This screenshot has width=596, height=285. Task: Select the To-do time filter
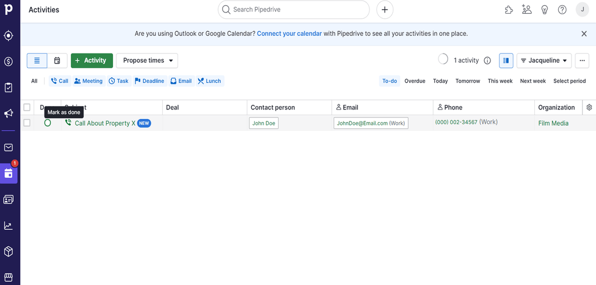pyautogui.click(x=389, y=81)
